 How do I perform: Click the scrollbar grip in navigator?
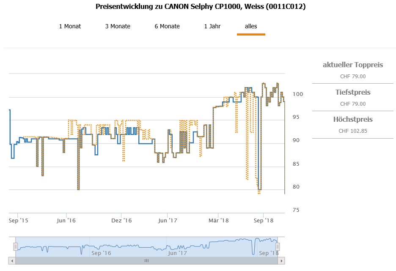pyautogui.click(x=147, y=261)
